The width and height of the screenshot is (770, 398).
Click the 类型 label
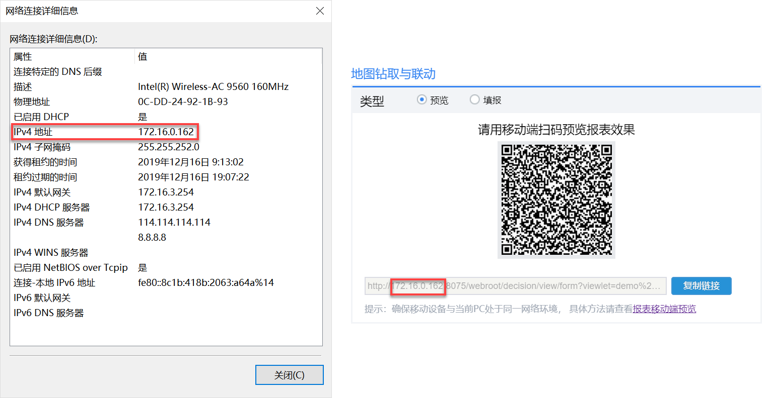coord(372,101)
